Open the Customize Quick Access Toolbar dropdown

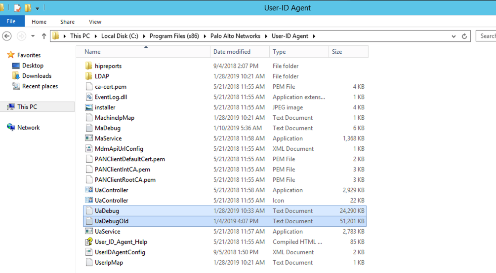(37, 8)
